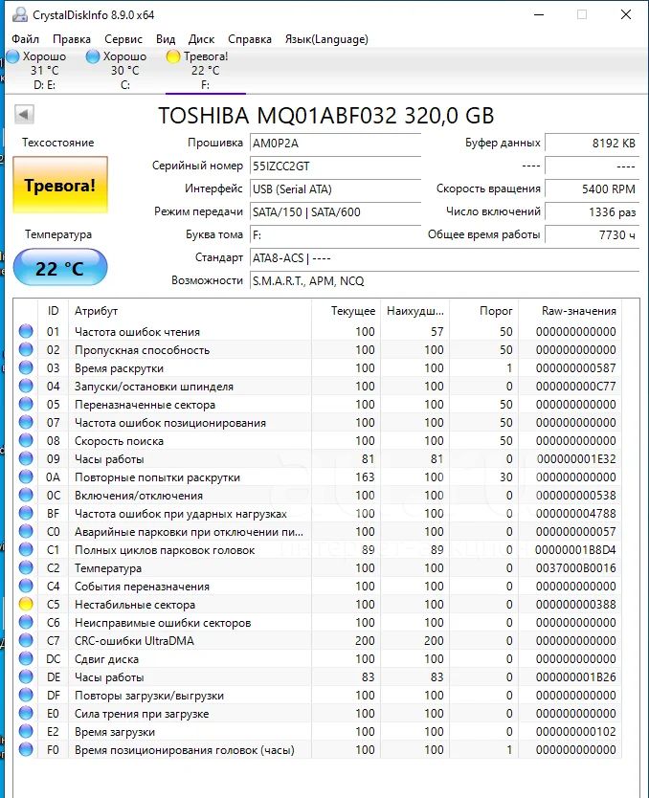Click the status icon for attribute F0
This screenshot has height=798, width=649.
click(26, 749)
